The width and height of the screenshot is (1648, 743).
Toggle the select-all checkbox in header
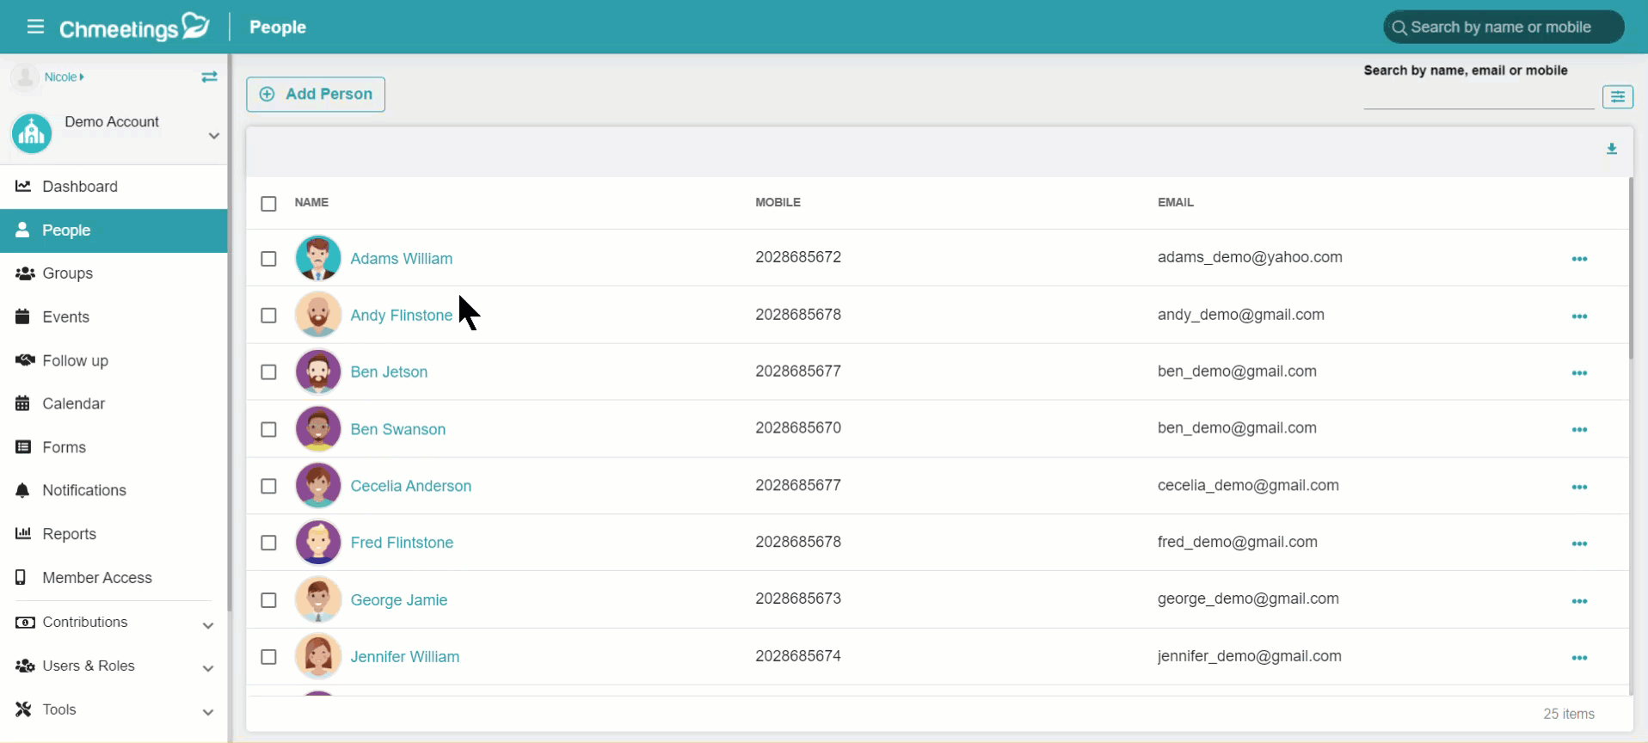pyautogui.click(x=268, y=204)
